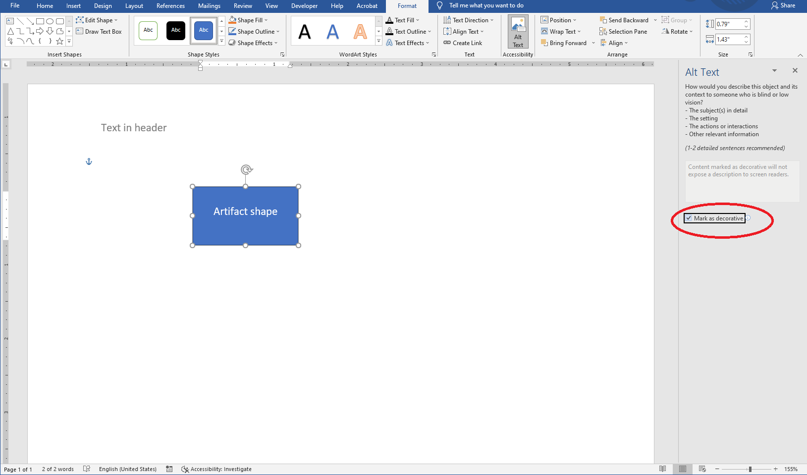The image size is (807, 475).
Task: Click the anchor icon in the document
Action: click(x=89, y=162)
